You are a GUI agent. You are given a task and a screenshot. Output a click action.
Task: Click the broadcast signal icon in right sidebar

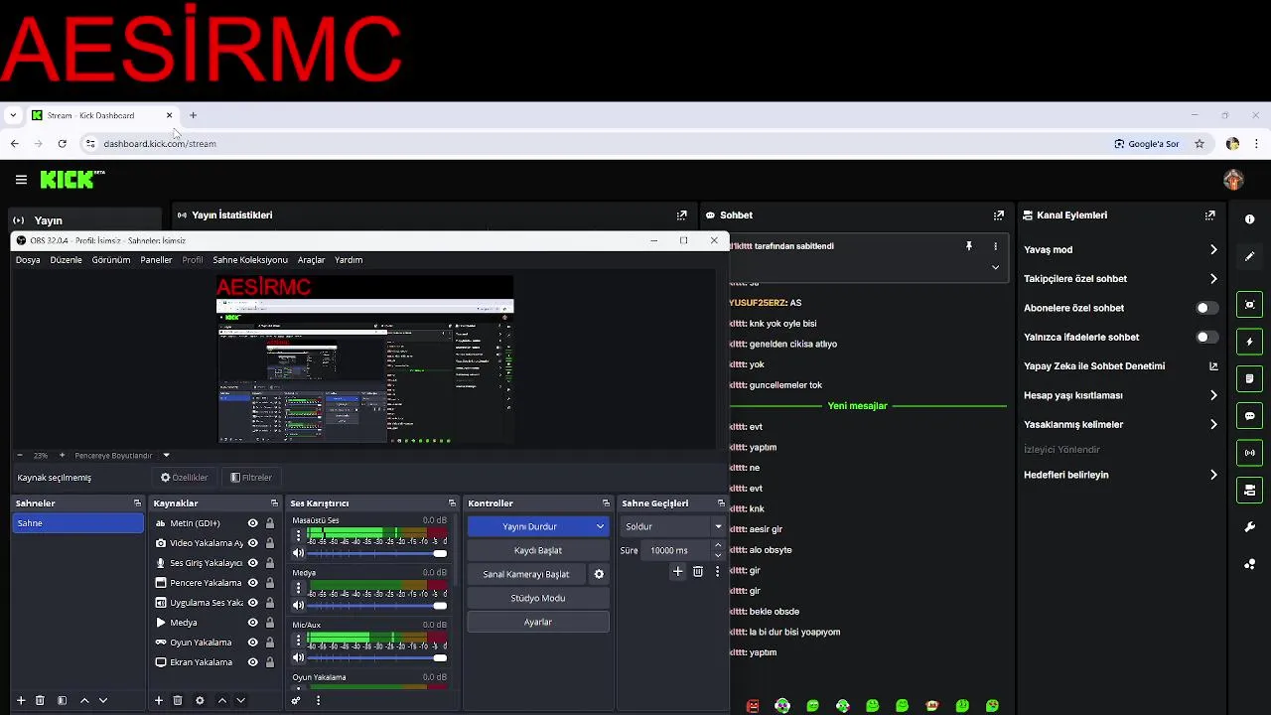1249,453
